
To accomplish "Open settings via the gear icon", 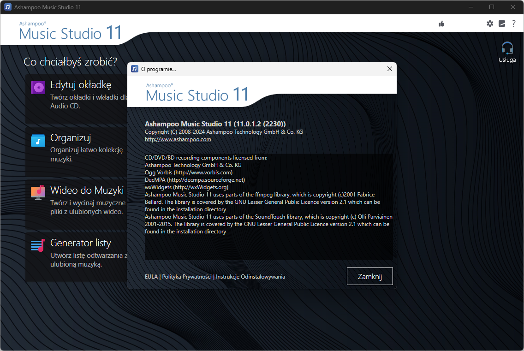I will click(490, 24).
